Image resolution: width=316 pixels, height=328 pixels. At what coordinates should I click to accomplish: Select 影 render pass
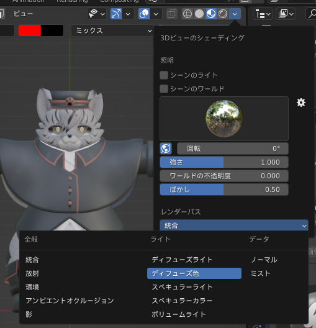click(x=29, y=314)
